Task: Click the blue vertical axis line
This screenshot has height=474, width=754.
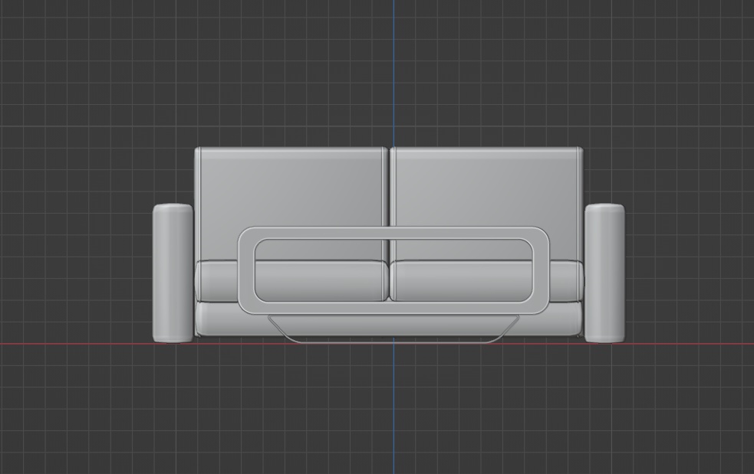Action: pos(395,77)
